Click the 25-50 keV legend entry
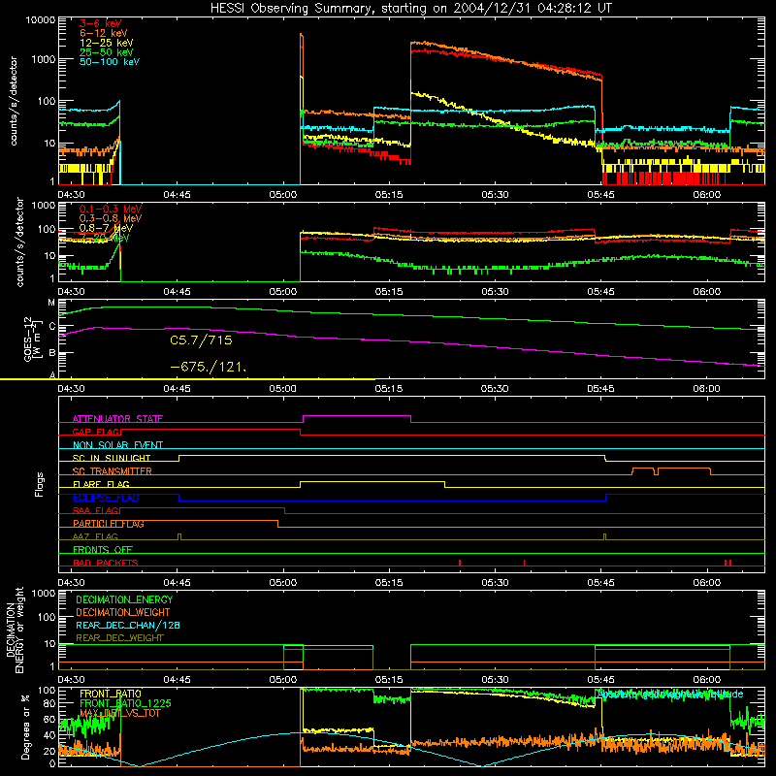 (106, 52)
